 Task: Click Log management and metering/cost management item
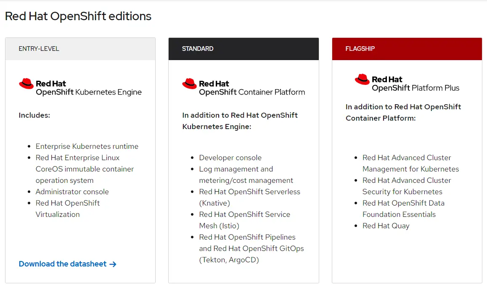click(x=246, y=174)
